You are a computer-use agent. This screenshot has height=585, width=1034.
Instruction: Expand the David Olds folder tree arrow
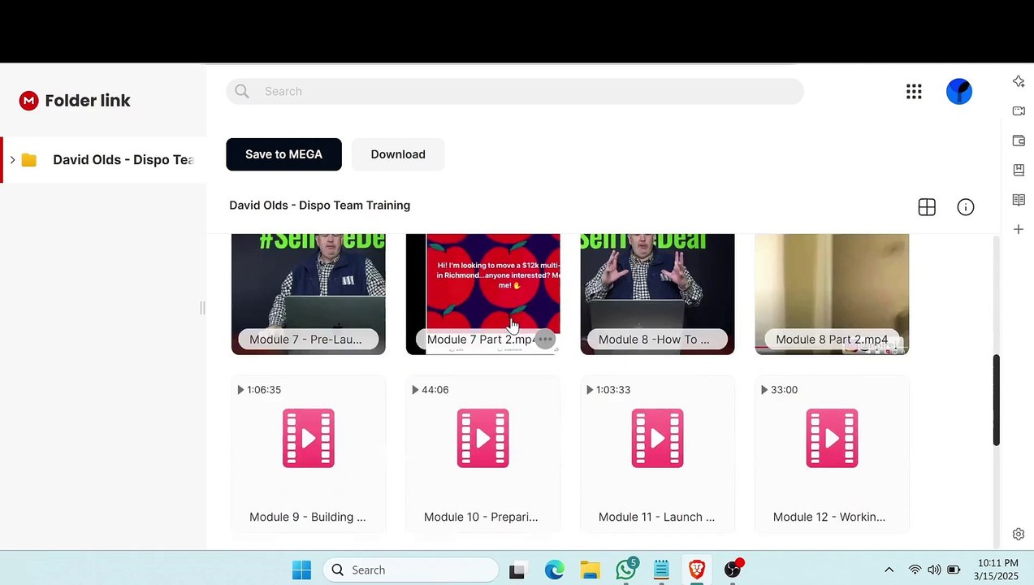pyautogui.click(x=12, y=160)
